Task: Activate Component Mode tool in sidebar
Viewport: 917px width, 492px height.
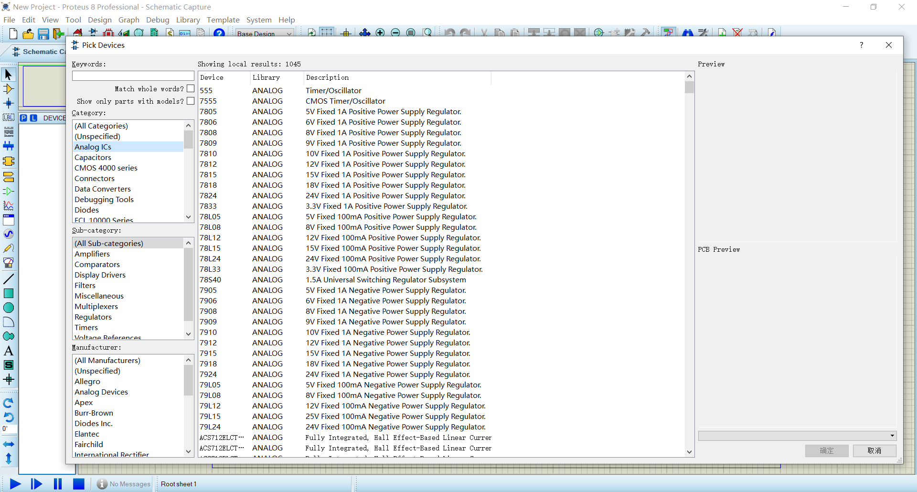Action: (9, 89)
